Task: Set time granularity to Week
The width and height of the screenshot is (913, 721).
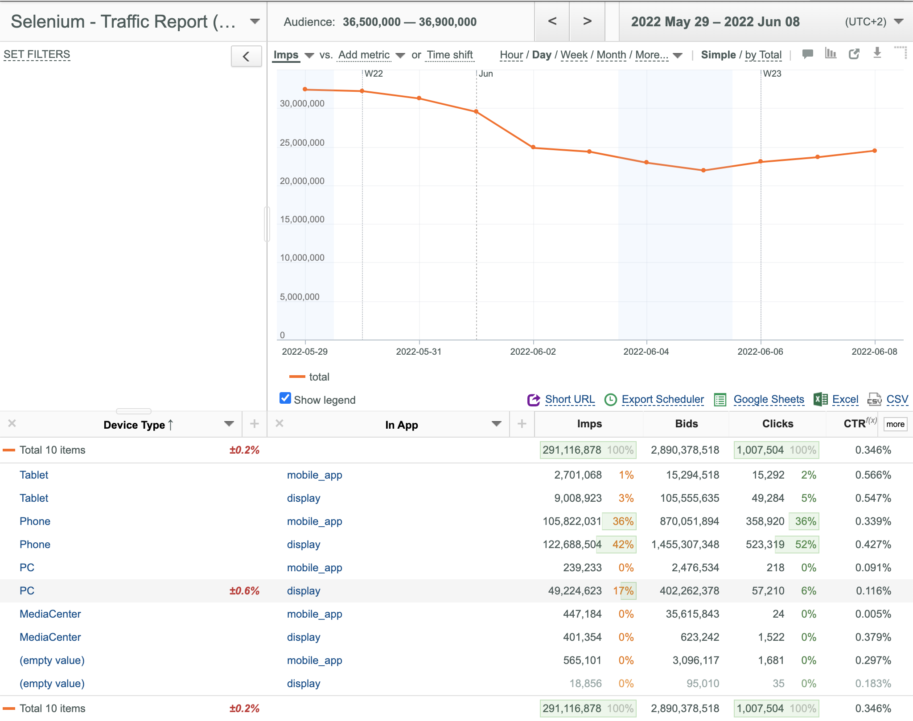Action: click(574, 55)
